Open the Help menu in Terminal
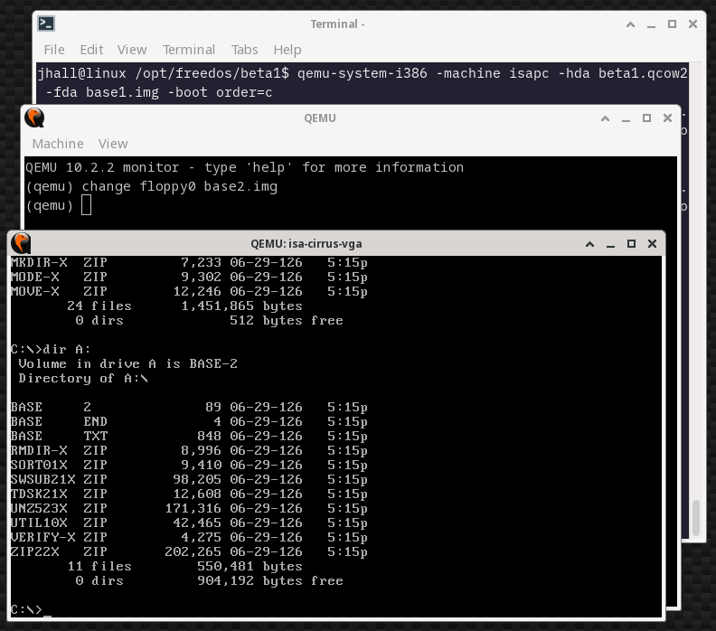716x631 pixels. click(x=287, y=50)
